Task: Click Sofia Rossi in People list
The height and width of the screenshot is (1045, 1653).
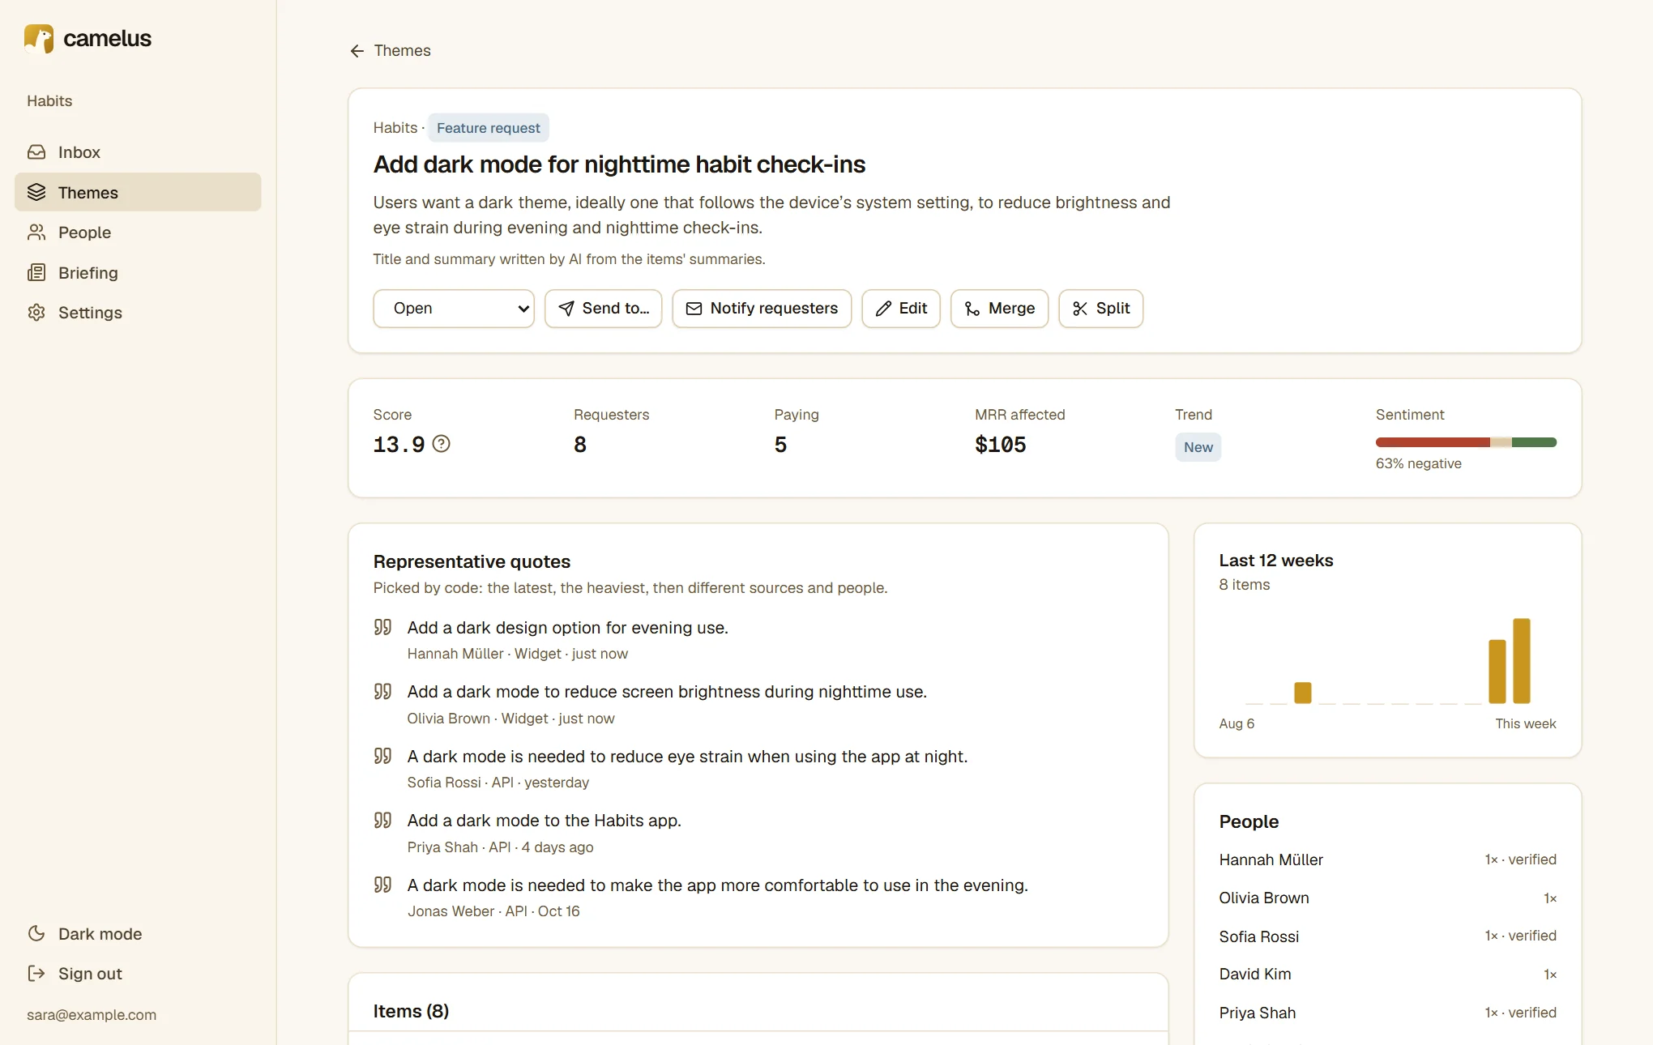Action: point(1259,936)
